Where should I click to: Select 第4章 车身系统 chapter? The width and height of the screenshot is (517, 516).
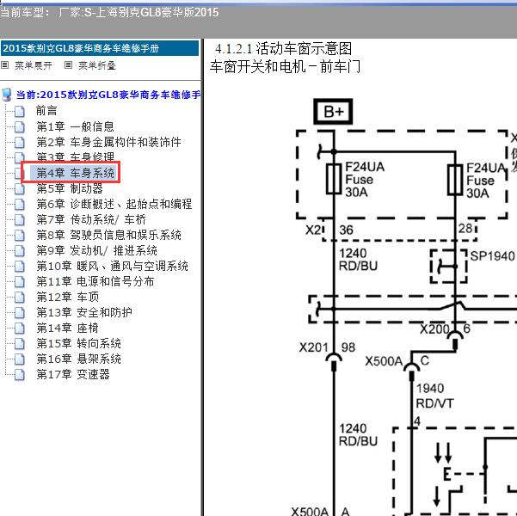tap(75, 173)
